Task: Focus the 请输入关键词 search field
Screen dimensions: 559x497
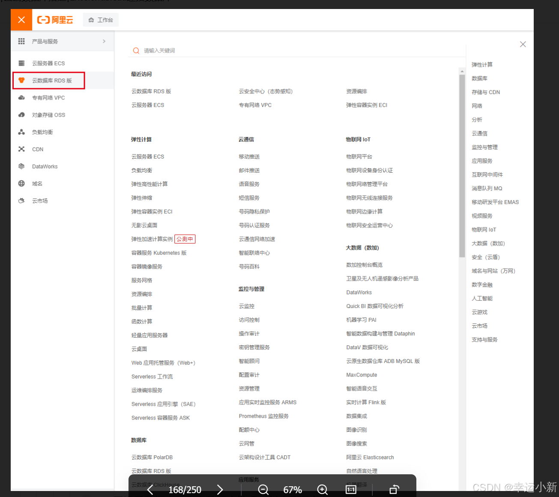Action: coord(296,51)
